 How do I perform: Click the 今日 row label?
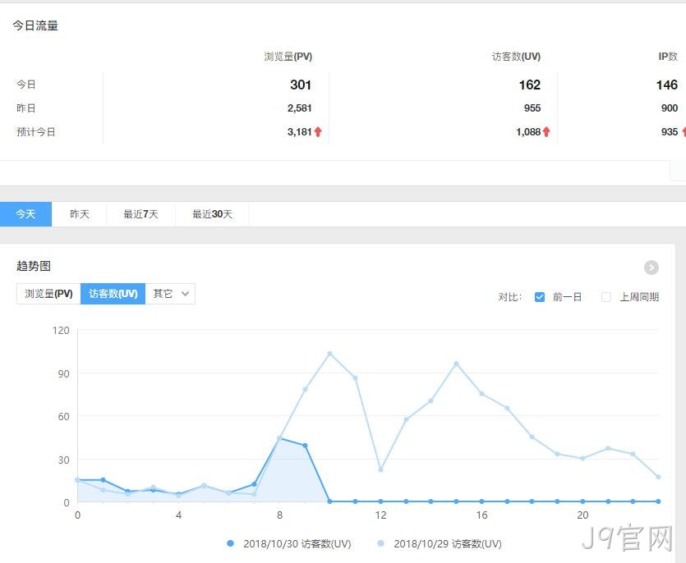25,85
